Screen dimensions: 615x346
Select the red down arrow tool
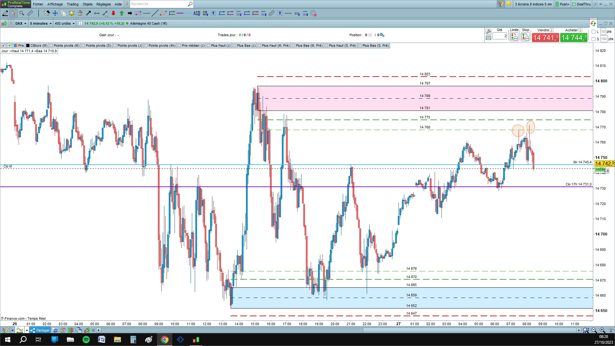click(113, 13)
